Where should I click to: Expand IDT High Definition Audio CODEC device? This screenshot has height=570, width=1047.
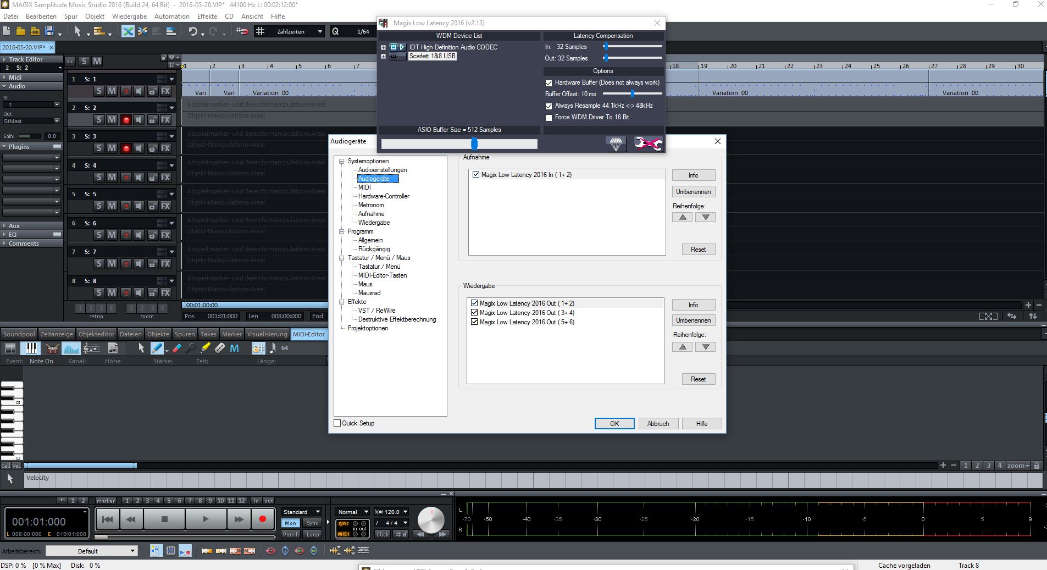click(383, 47)
